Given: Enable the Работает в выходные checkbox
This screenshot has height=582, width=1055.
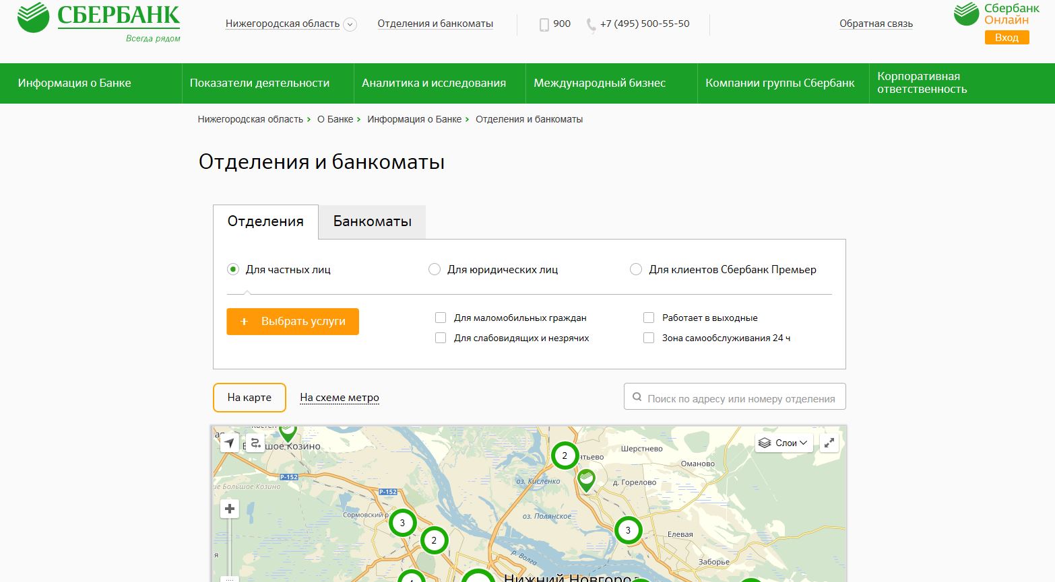Looking at the screenshot, I should click(x=649, y=318).
